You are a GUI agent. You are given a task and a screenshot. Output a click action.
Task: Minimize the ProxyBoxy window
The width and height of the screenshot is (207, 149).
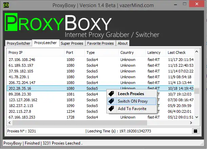175,4
